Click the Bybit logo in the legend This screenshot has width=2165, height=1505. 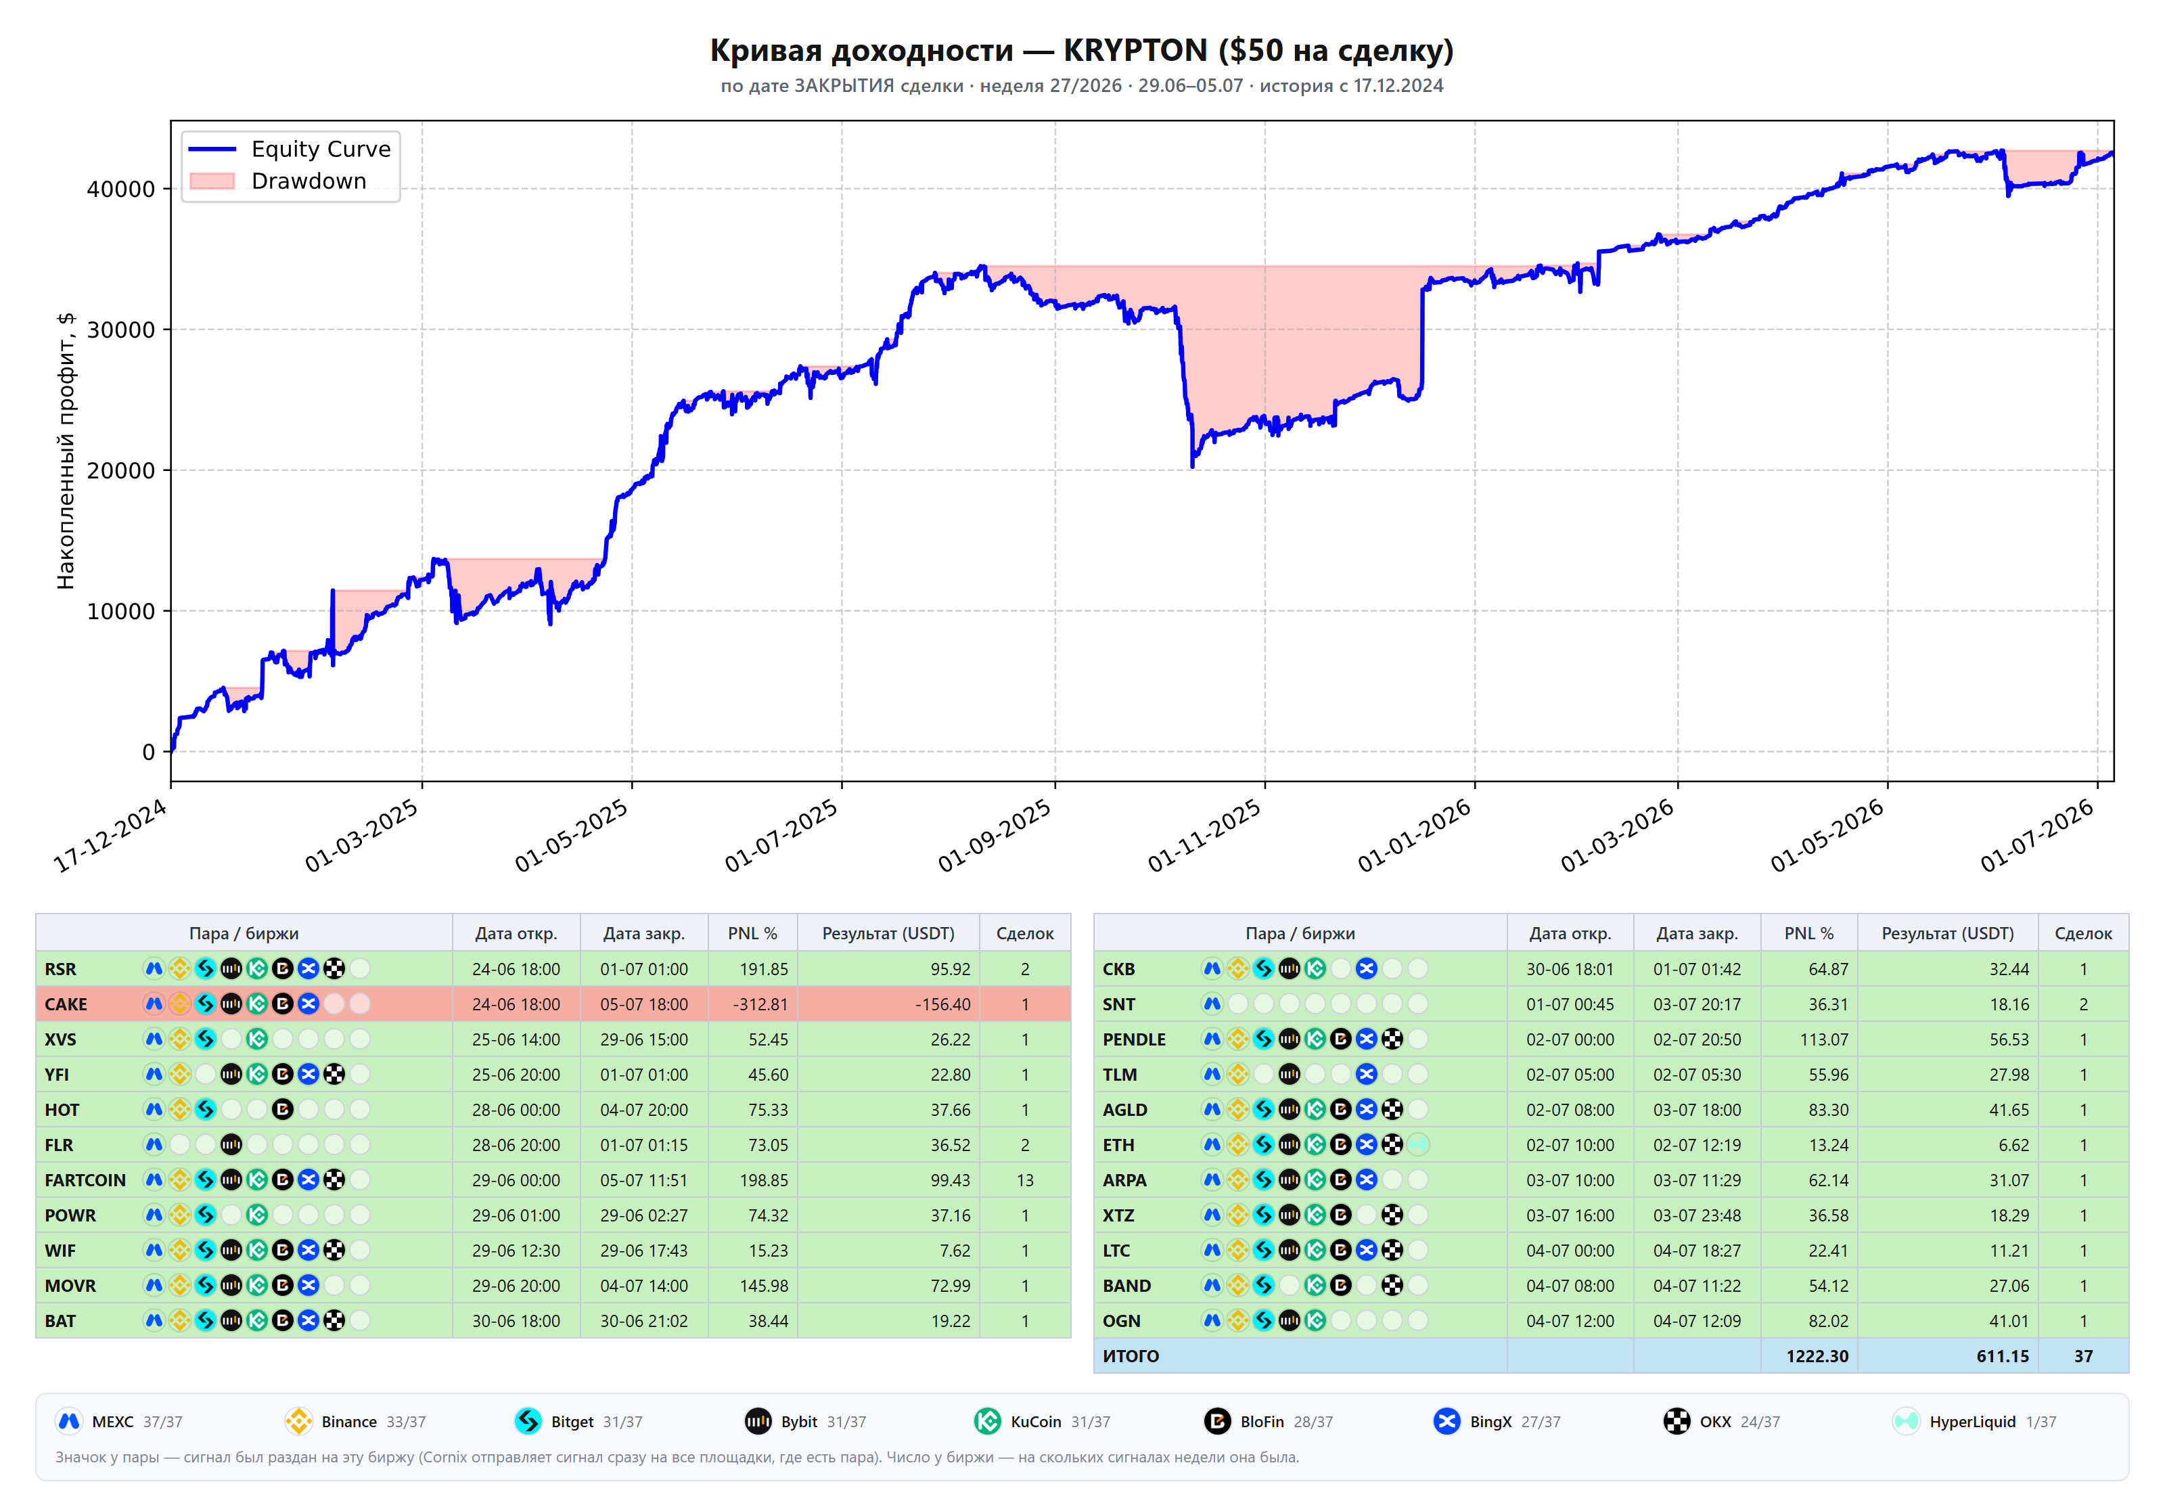tap(758, 1421)
